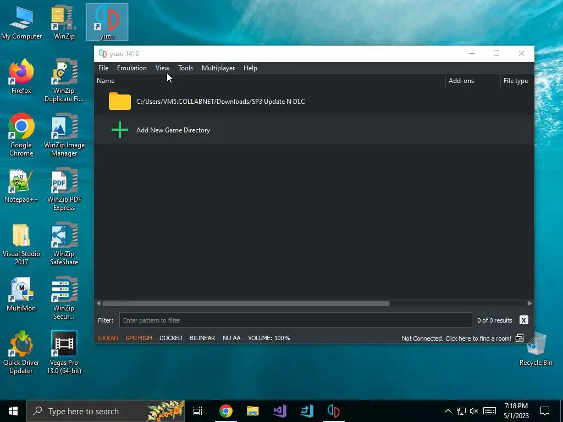Click Not Connected find a room link
The width and height of the screenshot is (563, 422).
456,338
